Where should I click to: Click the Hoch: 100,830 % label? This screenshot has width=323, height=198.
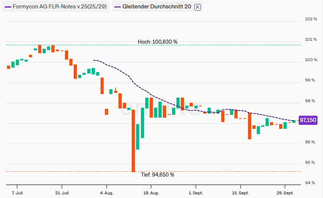(158, 42)
